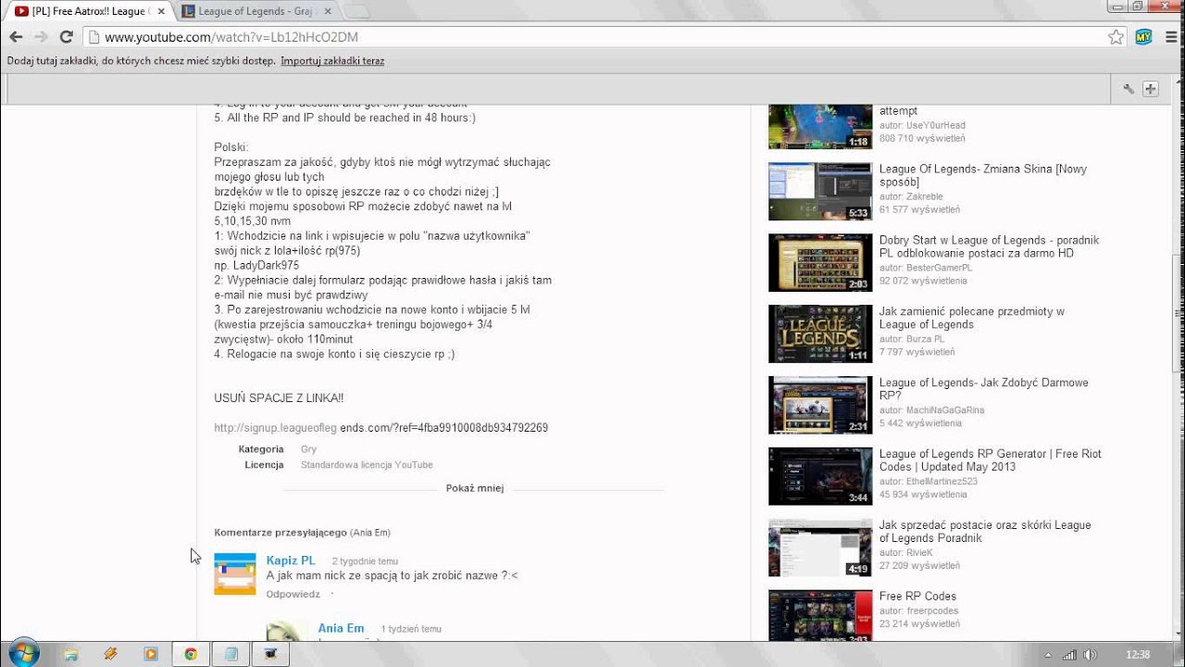Click the Gry category link
This screenshot has height=667, width=1185.
click(x=308, y=449)
